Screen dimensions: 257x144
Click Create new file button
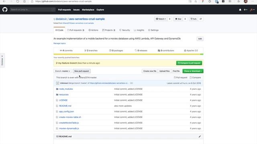point(150,71)
